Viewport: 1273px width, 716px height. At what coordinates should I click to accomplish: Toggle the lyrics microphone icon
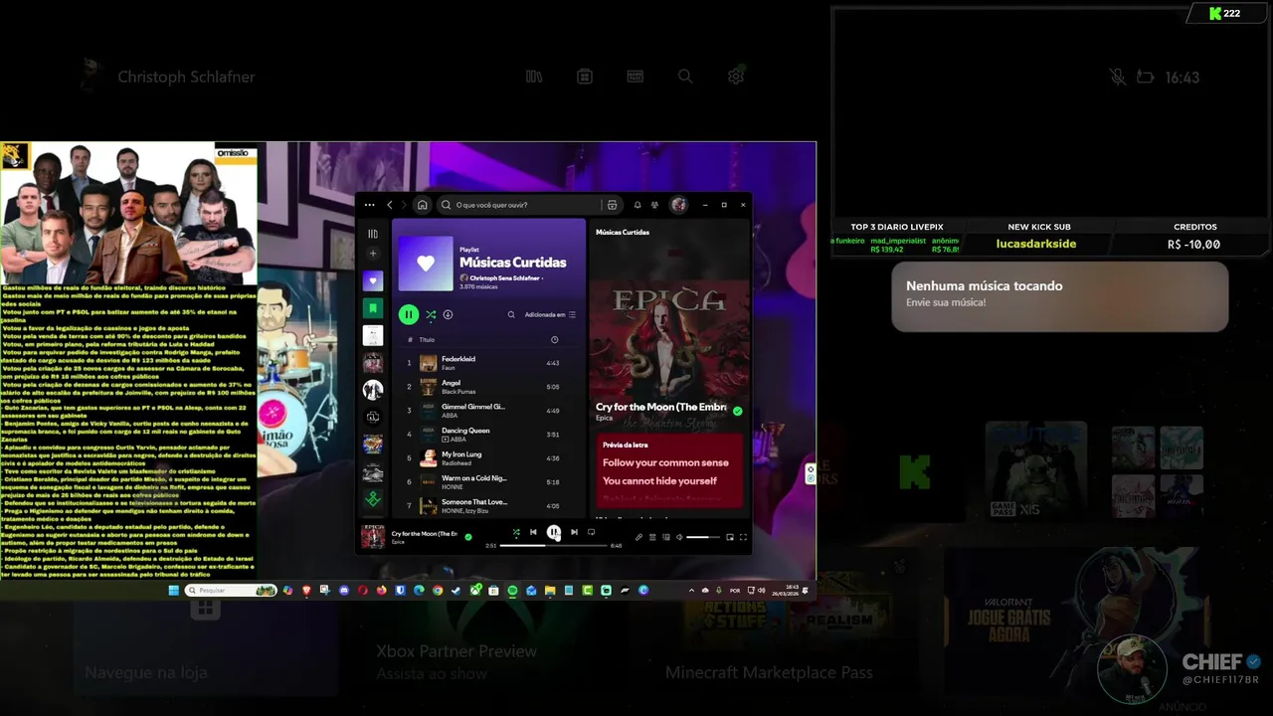[x=639, y=537]
